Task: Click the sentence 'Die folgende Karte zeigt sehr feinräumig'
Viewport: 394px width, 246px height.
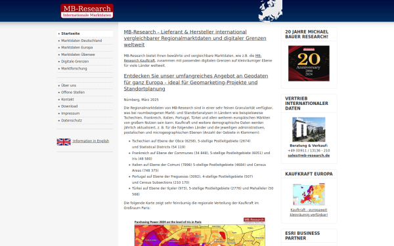Action: (191, 205)
